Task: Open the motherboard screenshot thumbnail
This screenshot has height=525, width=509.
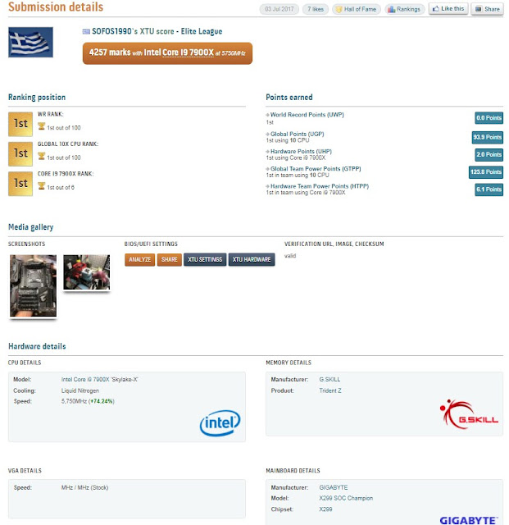Action: click(33, 285)
